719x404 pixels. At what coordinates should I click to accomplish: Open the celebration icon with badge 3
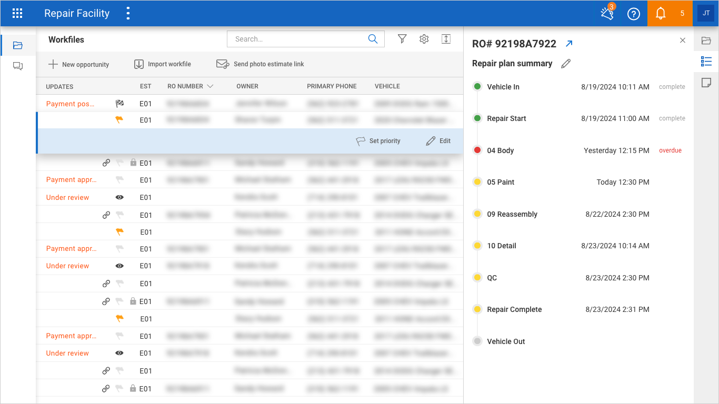tap(607, 13)
